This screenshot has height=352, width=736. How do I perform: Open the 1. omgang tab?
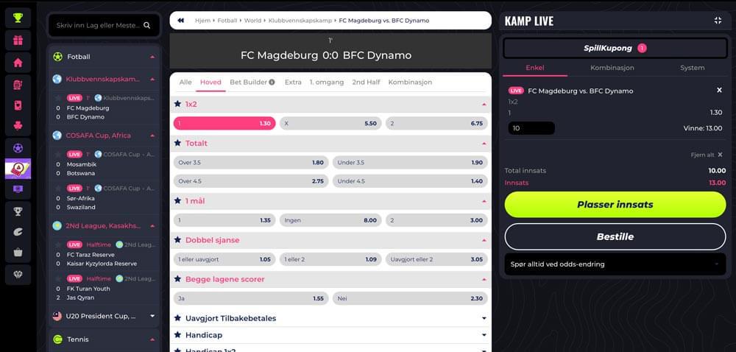point(327,82)
